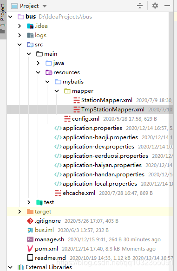This screenshot has width=177, height=271.
Task: Select the pom.xml file name
Action: pyautogui.click(x=46, y=249)
